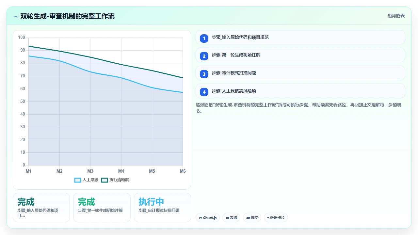
Task: Click the title 双轮生成-审查机制的完整工作流
Action: [67, 16]
